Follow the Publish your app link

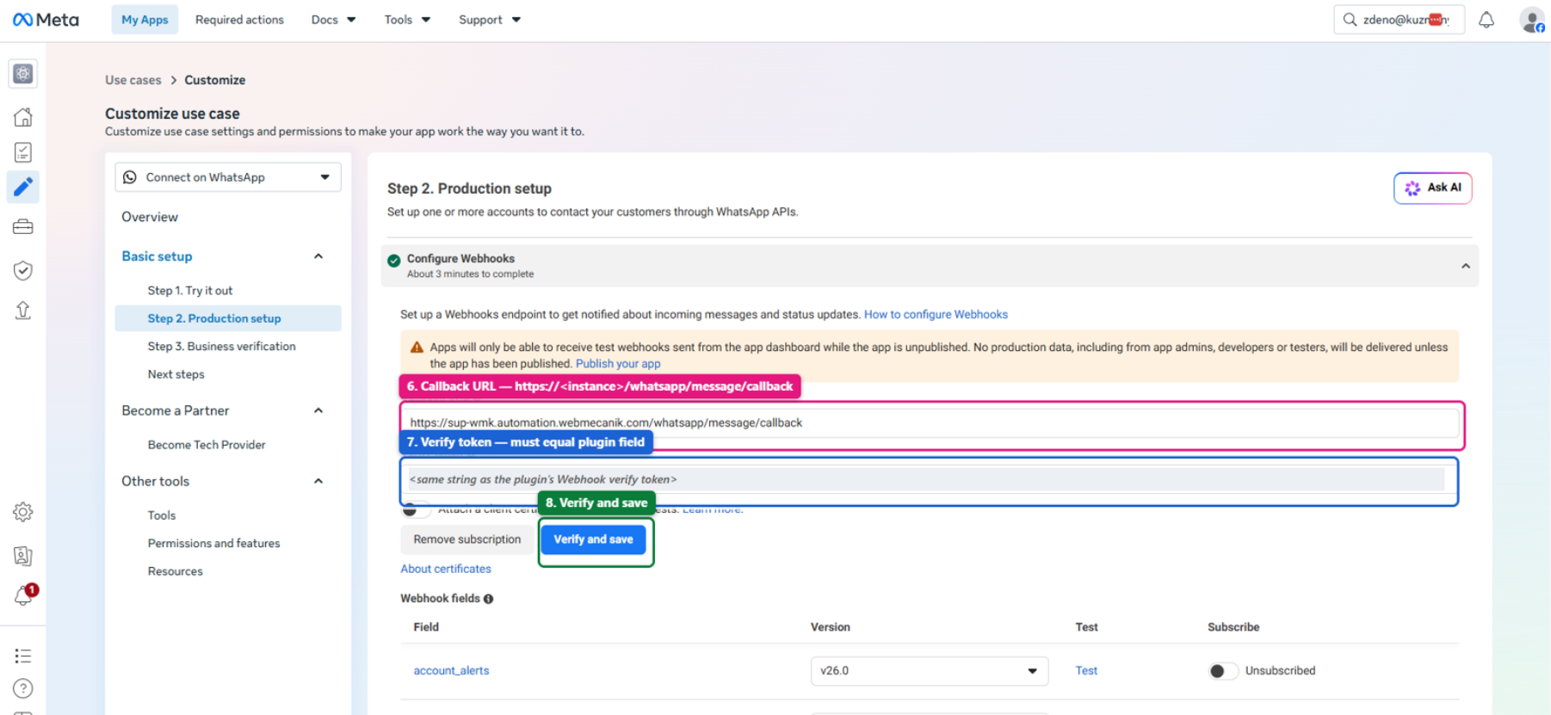point(618,364)
